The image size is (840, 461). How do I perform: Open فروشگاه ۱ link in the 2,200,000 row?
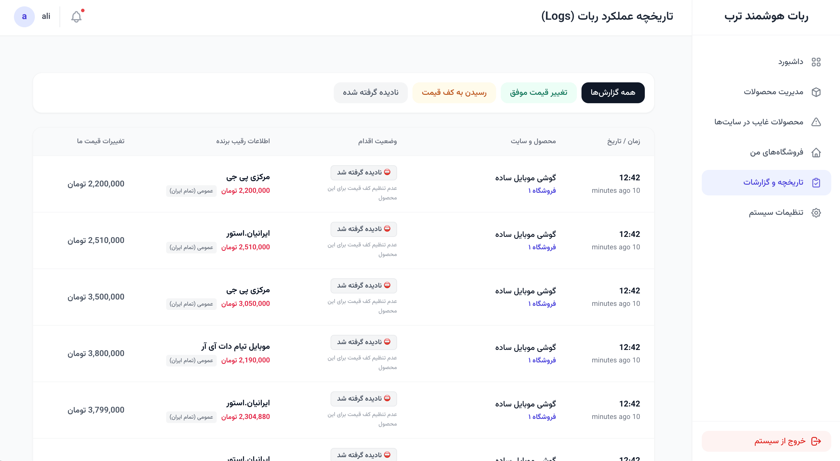tap(542, 190)
